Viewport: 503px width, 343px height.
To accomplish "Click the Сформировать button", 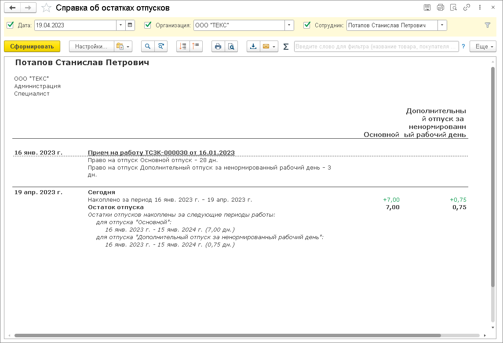I will point(32,46).
